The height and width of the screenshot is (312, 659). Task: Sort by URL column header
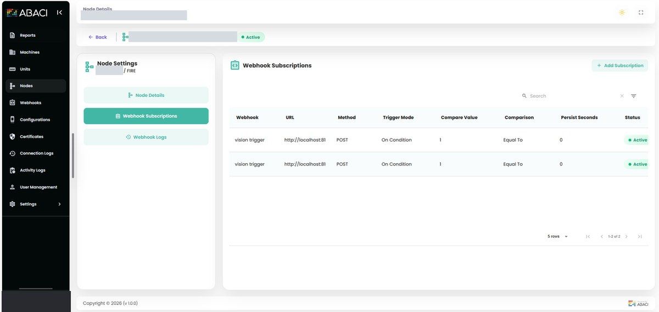pos(290,118)
